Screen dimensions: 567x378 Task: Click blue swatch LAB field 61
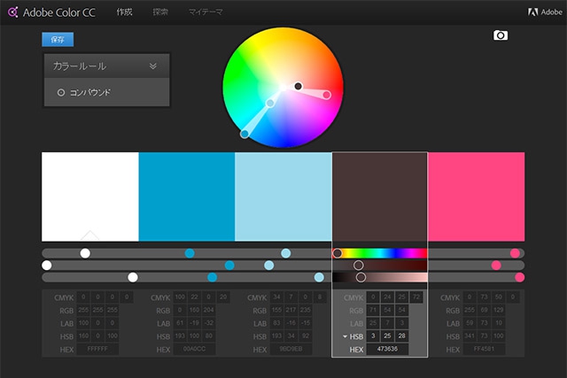pyautogui.click(x=180, y=323)
